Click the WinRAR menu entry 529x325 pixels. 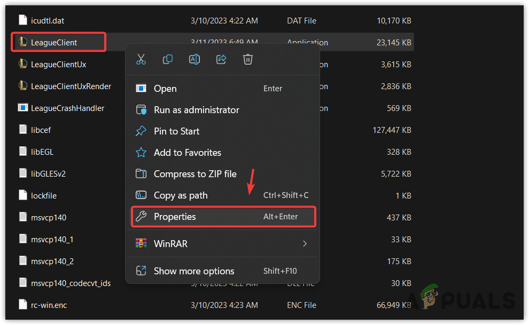pyautogui.click(x=222, y=243)
